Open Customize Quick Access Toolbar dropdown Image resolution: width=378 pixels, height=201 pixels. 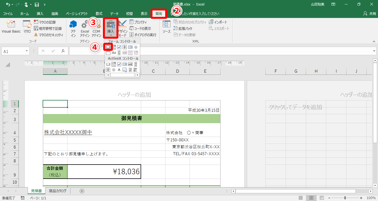45,5
